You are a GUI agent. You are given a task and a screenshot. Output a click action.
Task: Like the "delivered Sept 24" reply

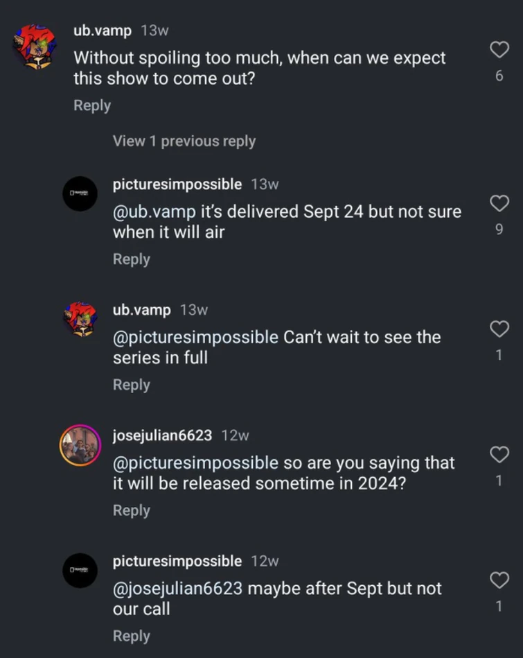tap(499, 203)
